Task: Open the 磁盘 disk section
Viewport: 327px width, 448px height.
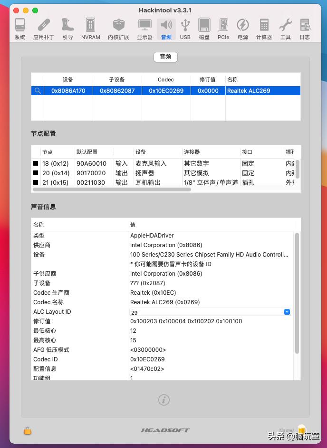Action: (204, 29)
